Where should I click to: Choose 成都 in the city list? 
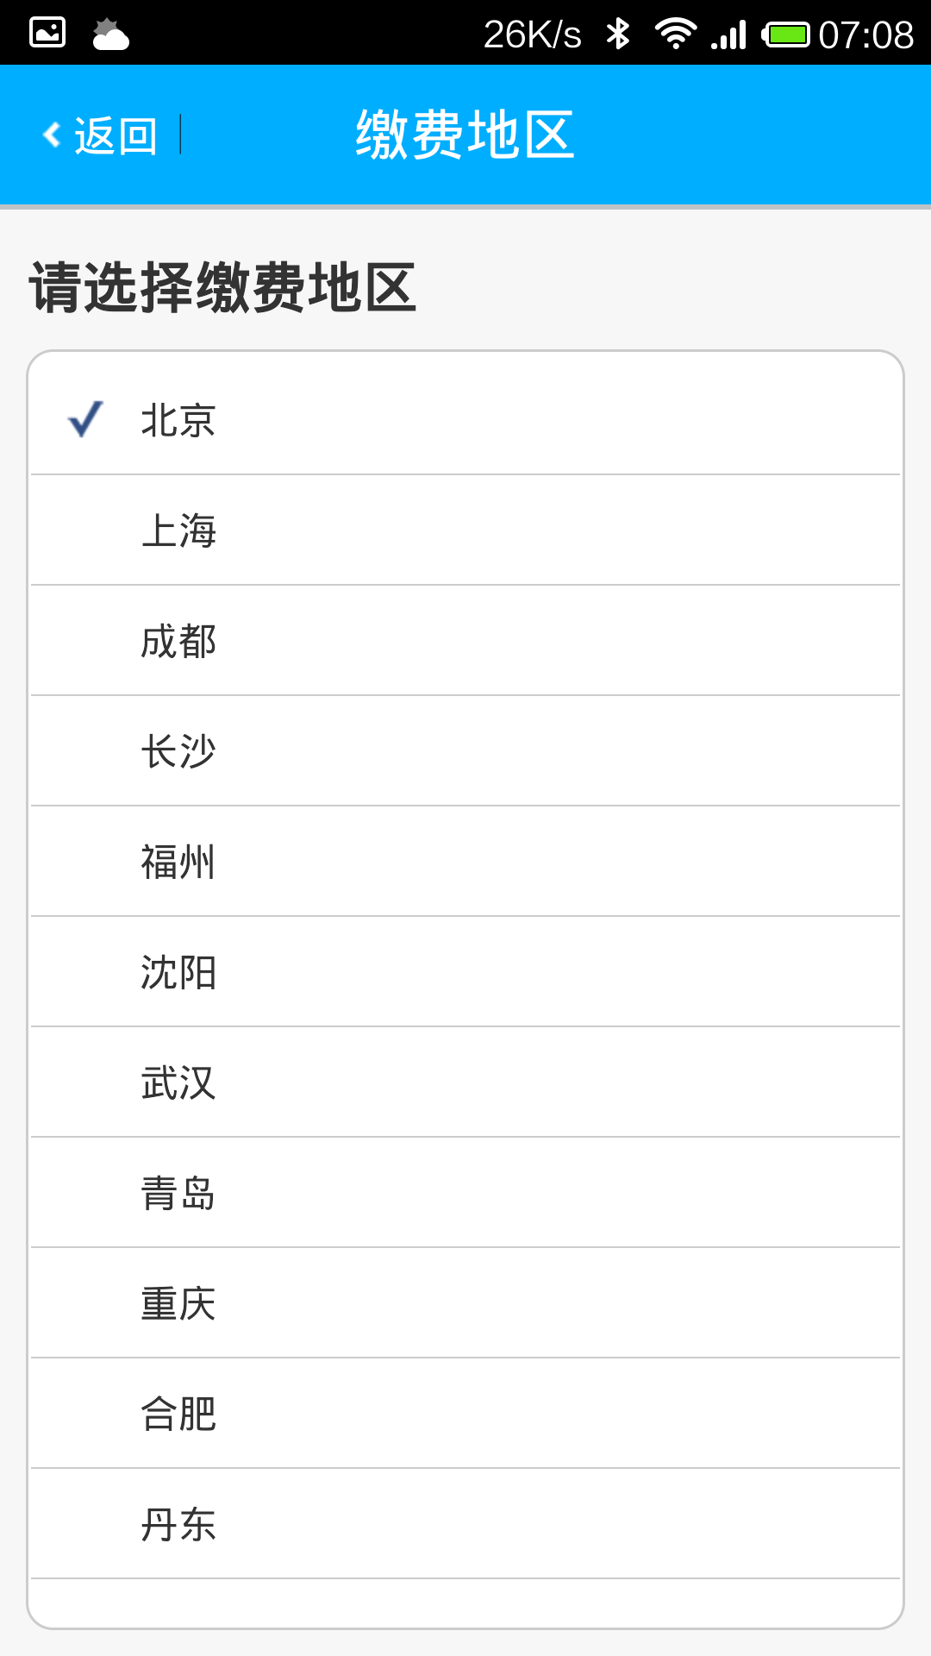coord(178,641)
